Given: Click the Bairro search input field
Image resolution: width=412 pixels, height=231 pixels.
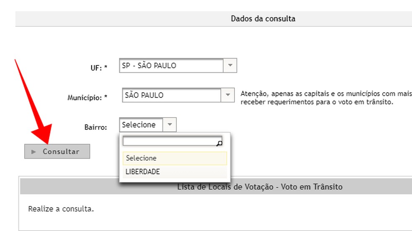Looking at the screenshot, I should click(x=173, y=141).
